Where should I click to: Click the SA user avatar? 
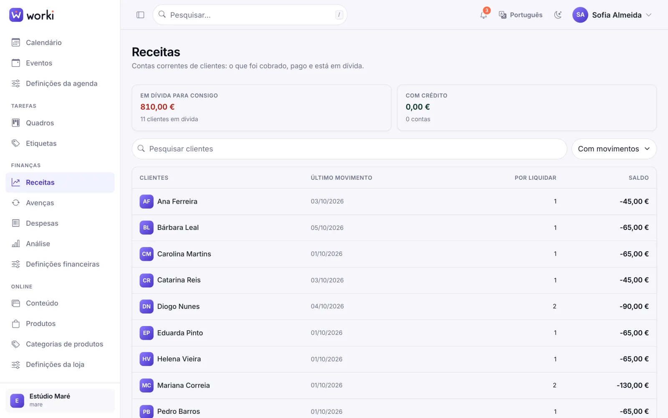(580, 15)
